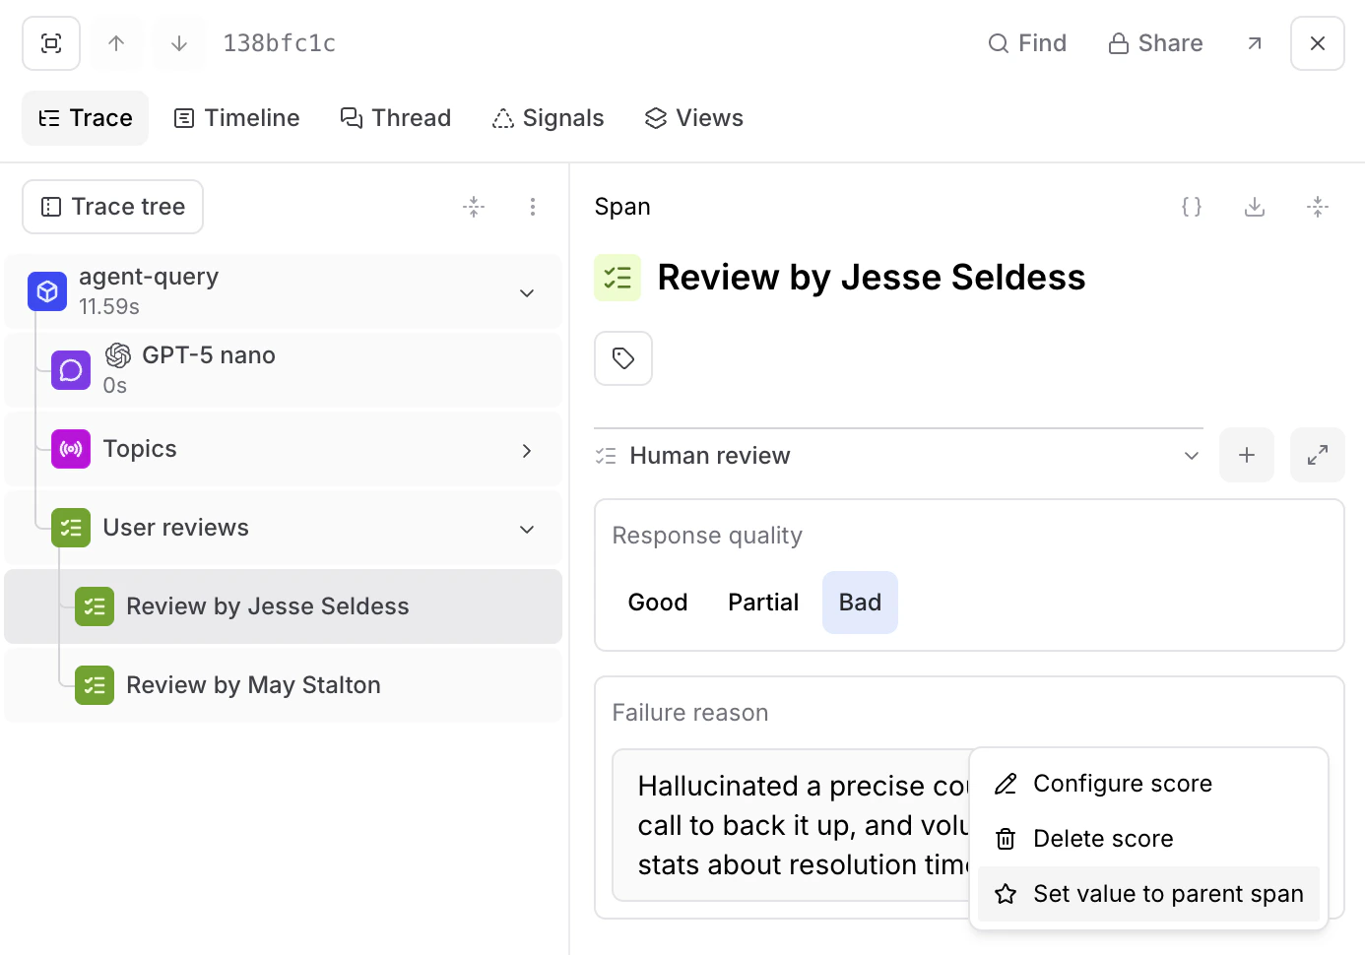1365x955 pixels.
Task: Choose Configure score from context menu
Action: [1148, 784]
